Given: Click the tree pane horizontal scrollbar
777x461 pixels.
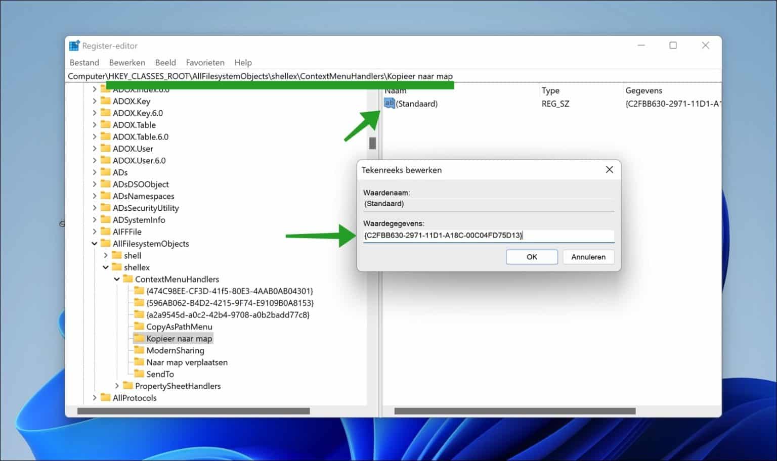Looking at the screenshot, I should [193, 411].
